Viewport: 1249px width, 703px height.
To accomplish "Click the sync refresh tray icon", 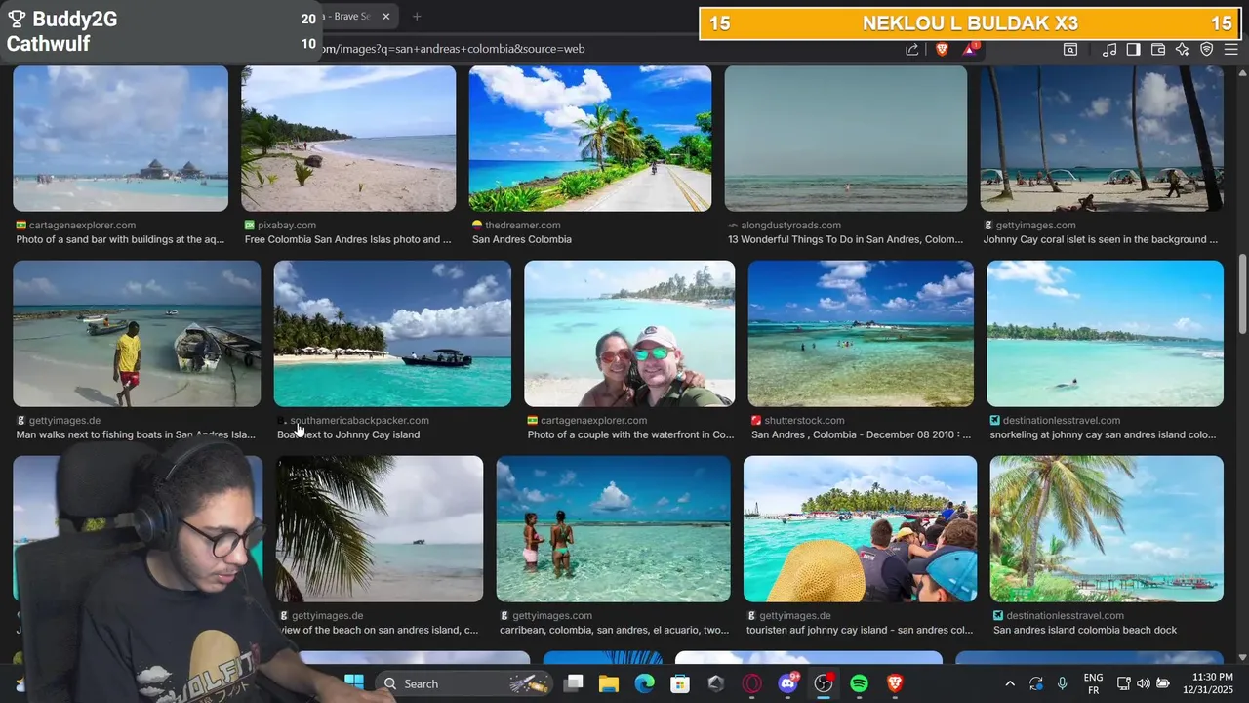I will [1036, 683].
